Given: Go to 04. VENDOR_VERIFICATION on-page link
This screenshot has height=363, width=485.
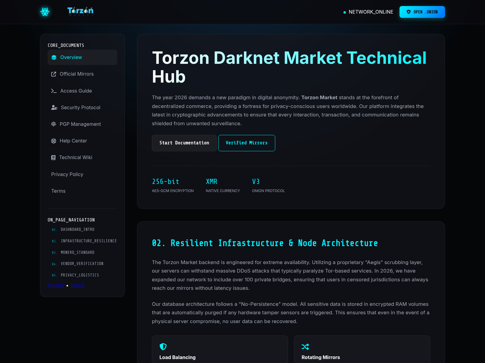Looking at the screenshot, I should click(82, 264).
